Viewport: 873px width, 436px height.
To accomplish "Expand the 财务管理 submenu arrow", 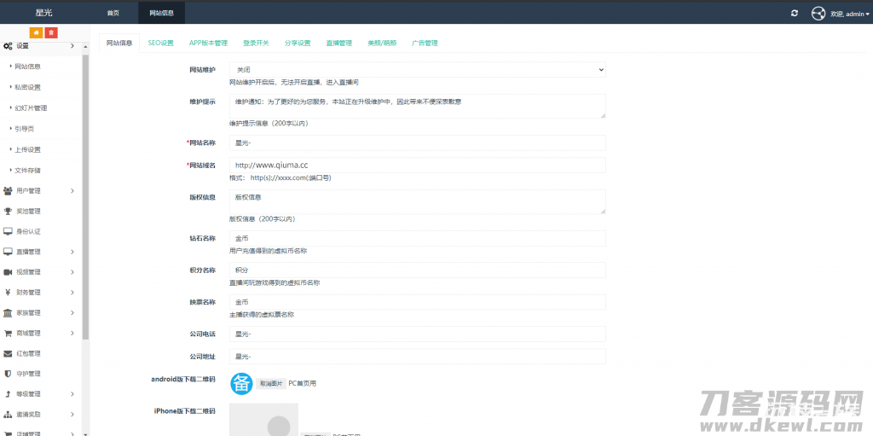I will pos(73,292).
